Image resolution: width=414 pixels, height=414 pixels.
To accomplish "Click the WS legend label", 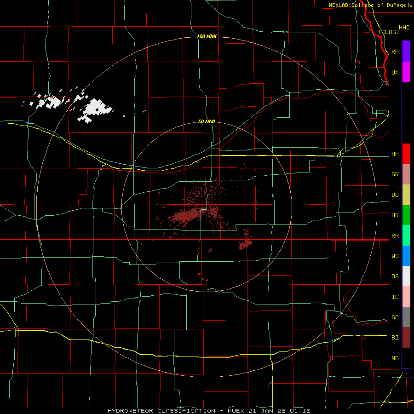I will click(x=395, y=256).
